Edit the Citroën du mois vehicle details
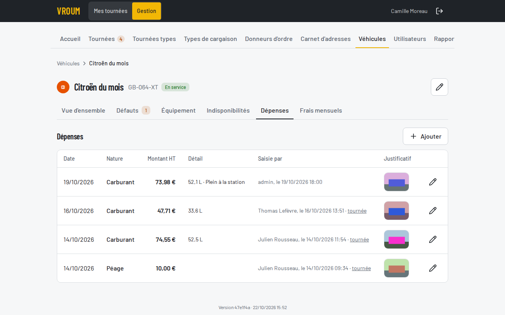 pos(440,87)
